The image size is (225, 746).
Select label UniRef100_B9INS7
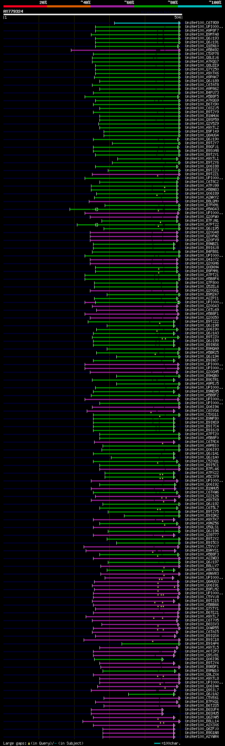(x=202, y=360)
